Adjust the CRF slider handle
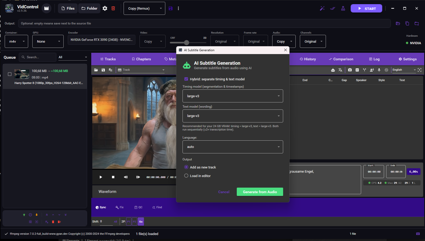 186,43
